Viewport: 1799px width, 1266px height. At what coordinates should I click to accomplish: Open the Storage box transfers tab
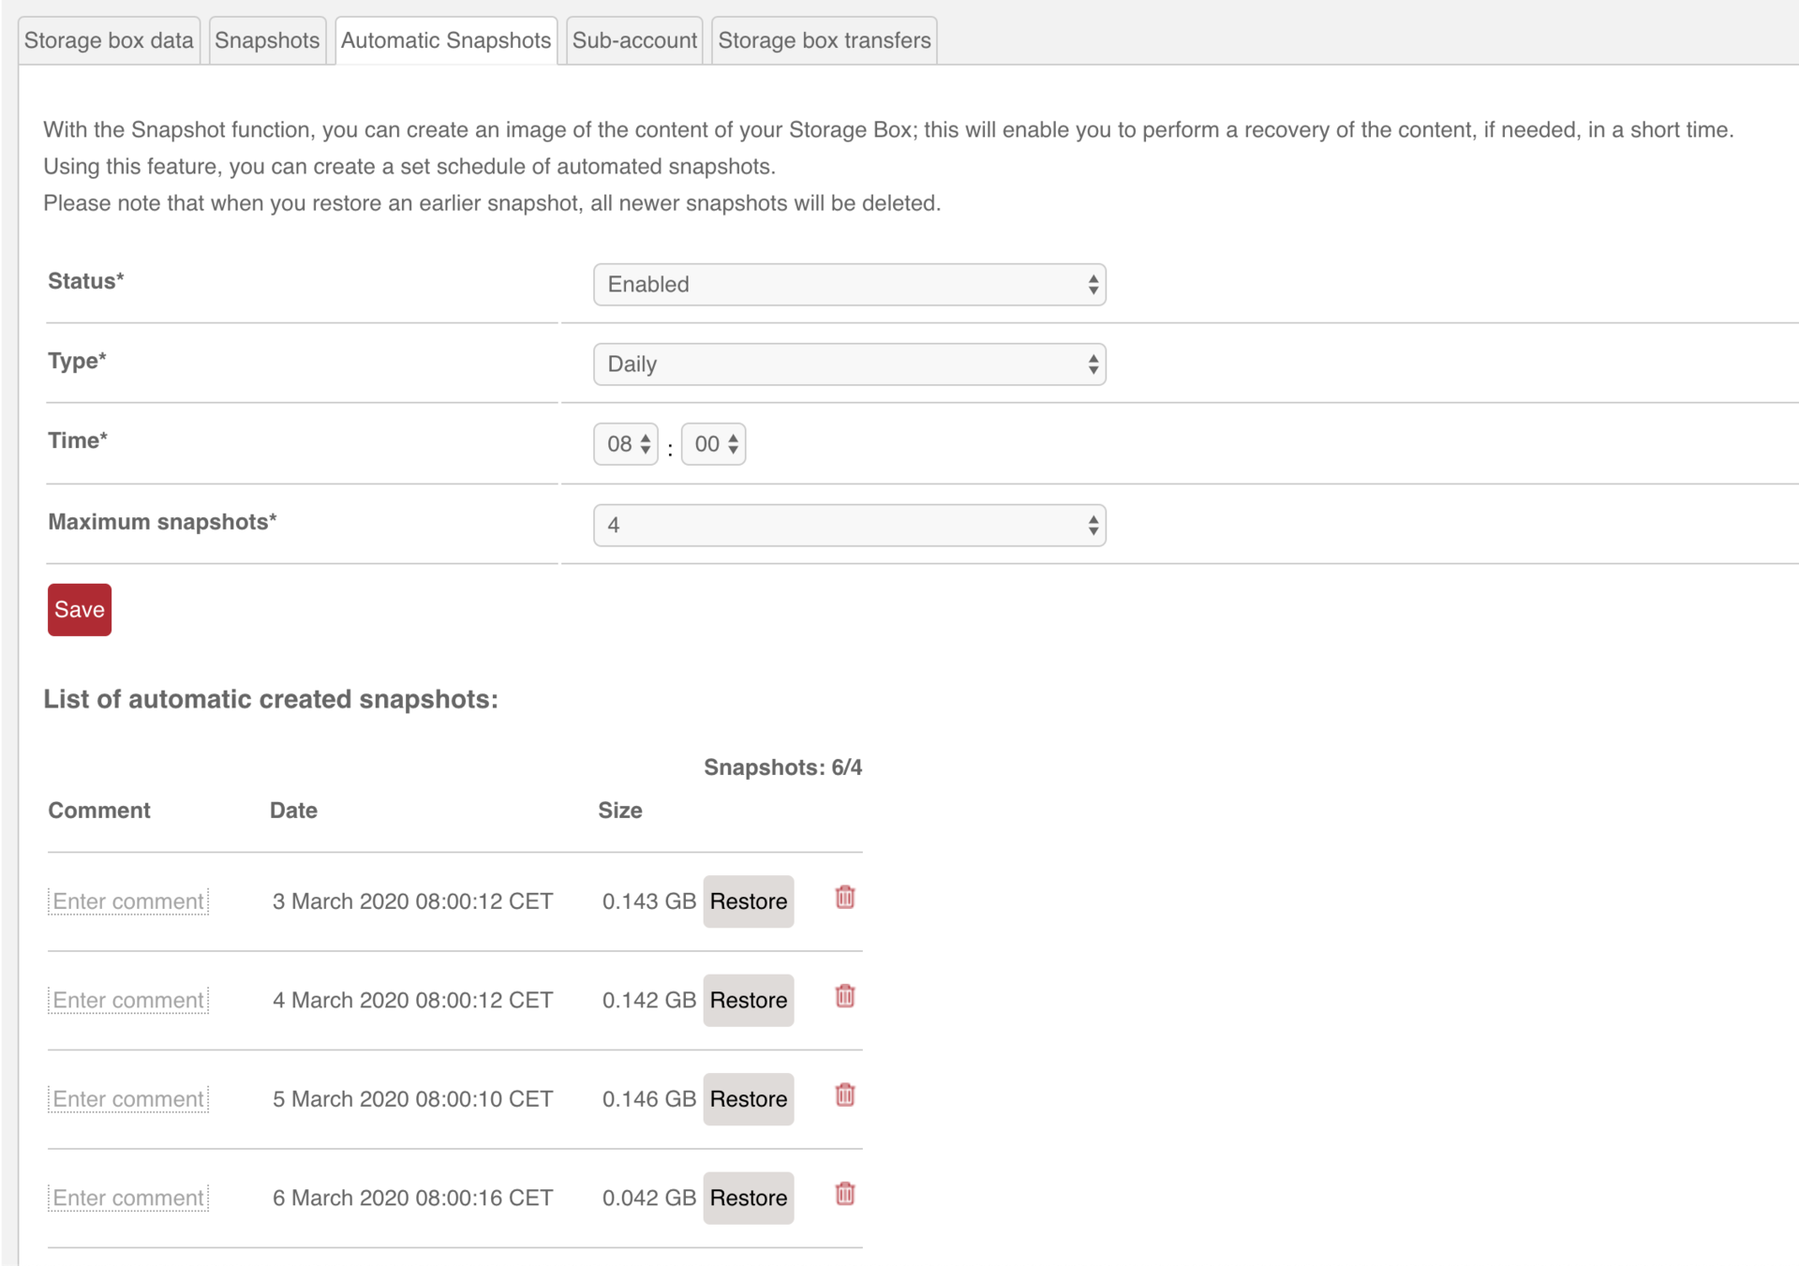click(823, 39)
